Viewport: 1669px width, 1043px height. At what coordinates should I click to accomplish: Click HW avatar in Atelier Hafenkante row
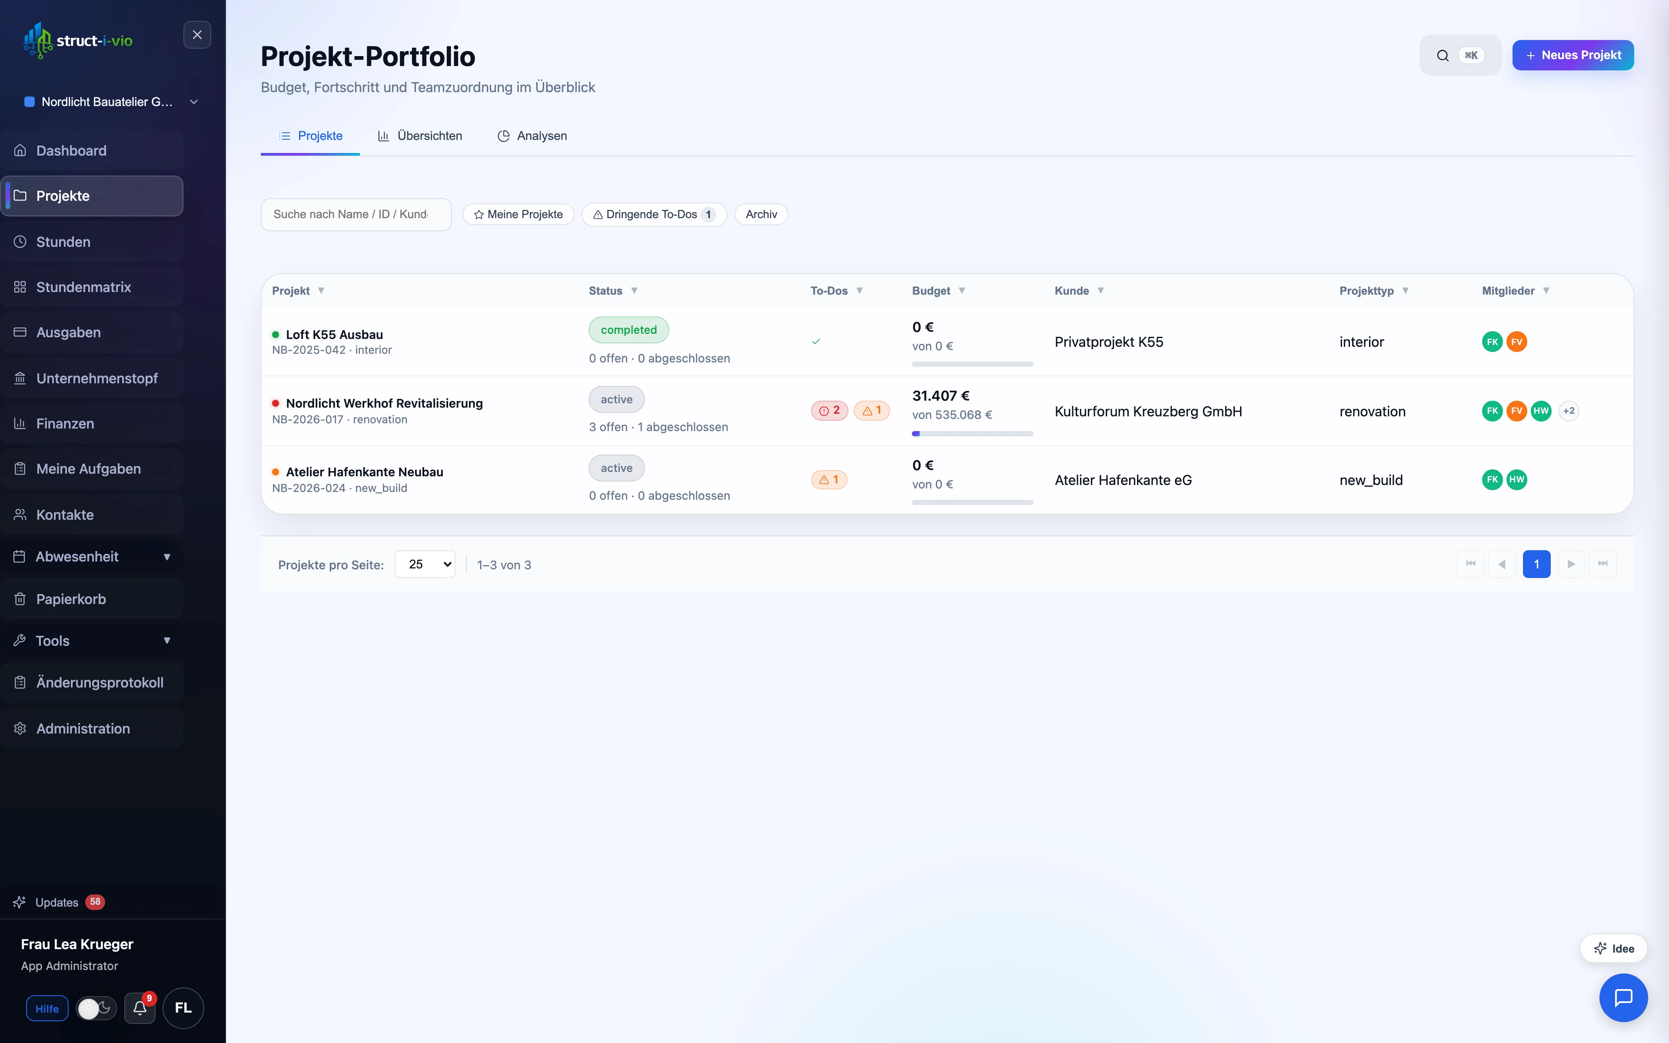1516,479
